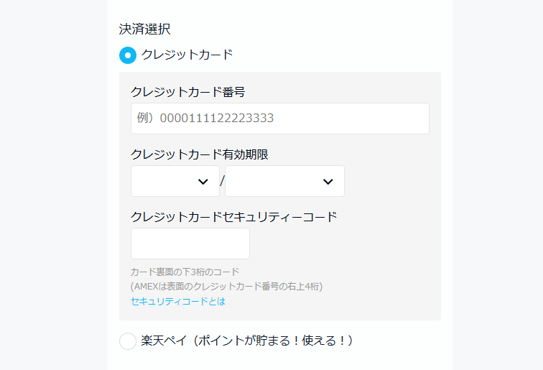
Task: Click the クレジットカードセキュリティーコード label
Action: 234,216
